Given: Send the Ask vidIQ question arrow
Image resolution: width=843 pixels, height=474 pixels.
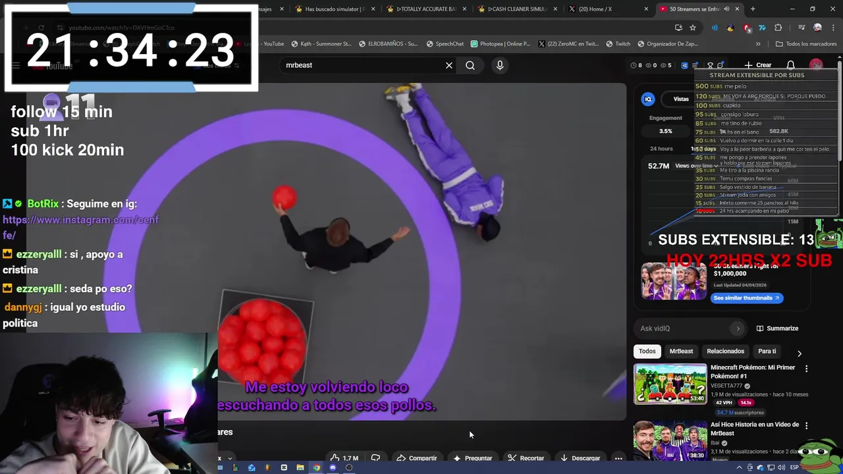Looking at the screenshot, I should pyautogui.click(x=738, y=329).
